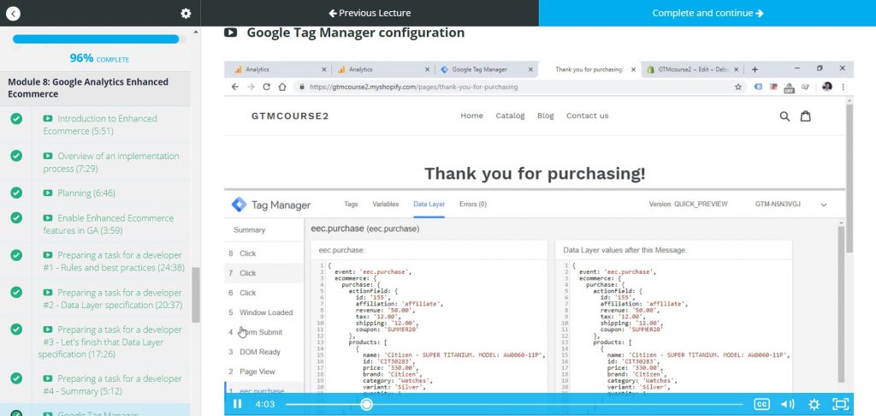The image size is (876, 416).
Task: Open Enable Enhanced Ecommerce features in GA lecture
Action: [x=109, y=224]
